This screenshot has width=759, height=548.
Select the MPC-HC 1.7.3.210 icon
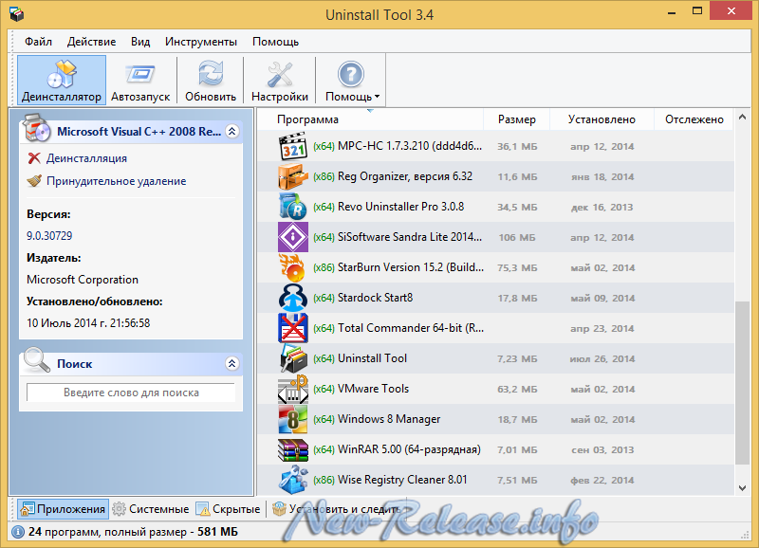tap(293, 146)
